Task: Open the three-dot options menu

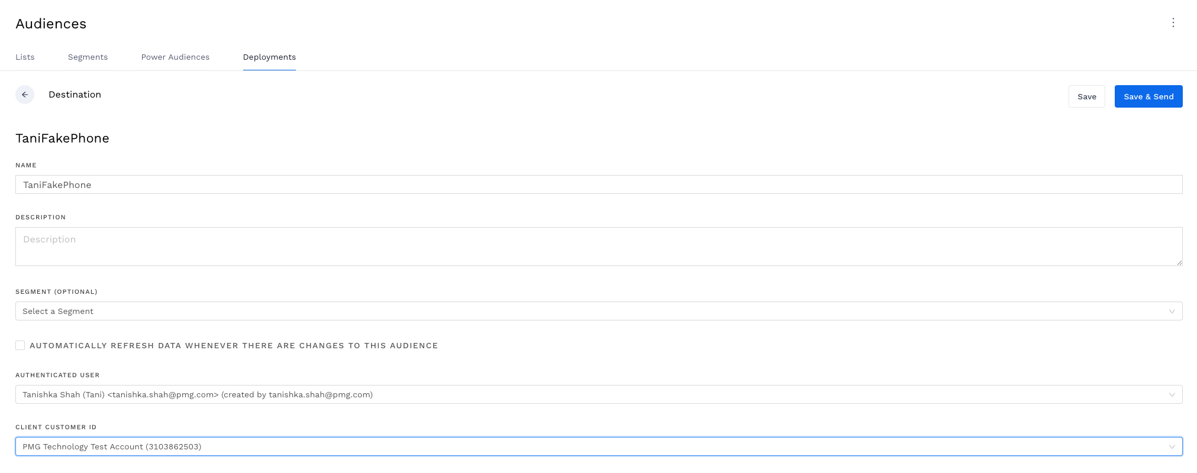Action: pos(1173,22)
